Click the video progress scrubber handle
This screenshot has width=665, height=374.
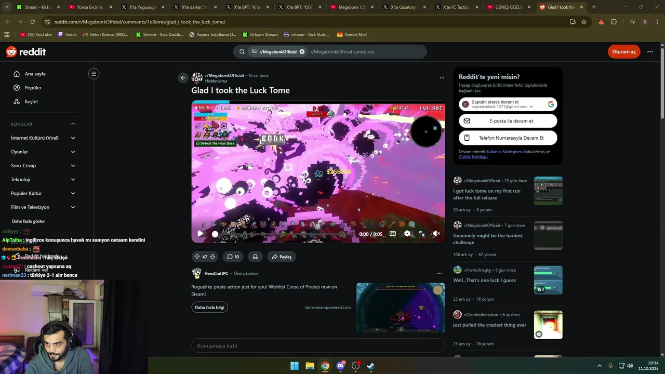215,234
